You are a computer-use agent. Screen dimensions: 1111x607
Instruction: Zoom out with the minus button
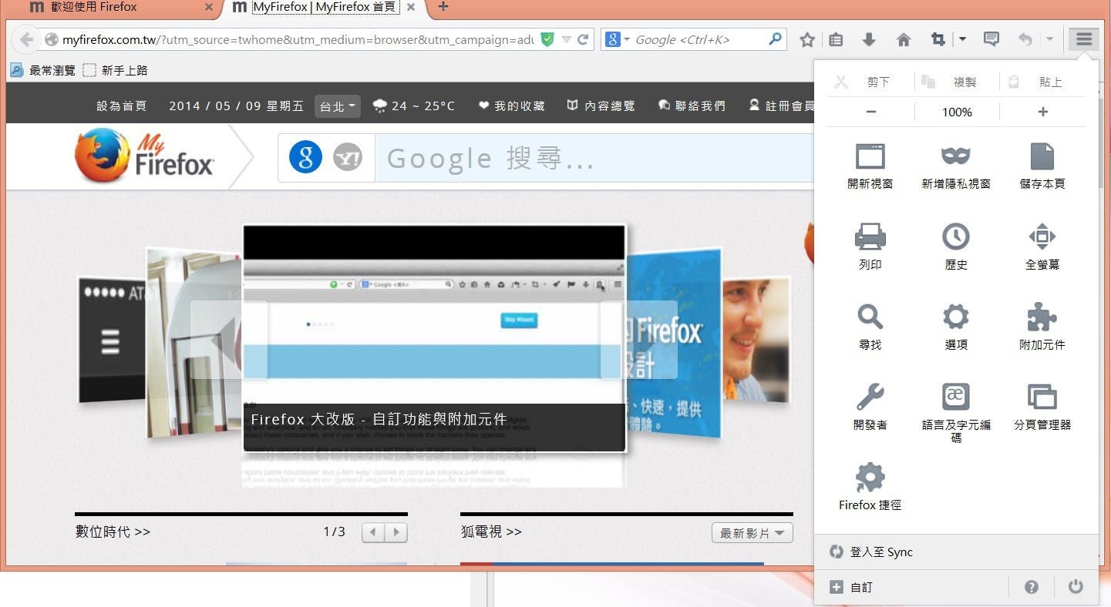point(871,112)
